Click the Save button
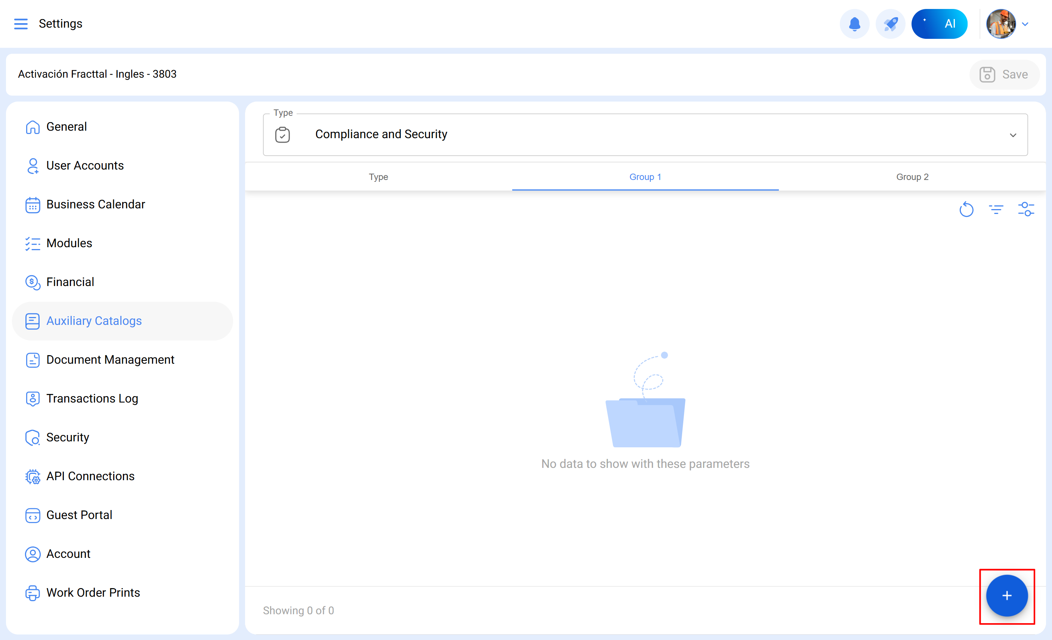1052x640 pixels. tap(1004, 75)
